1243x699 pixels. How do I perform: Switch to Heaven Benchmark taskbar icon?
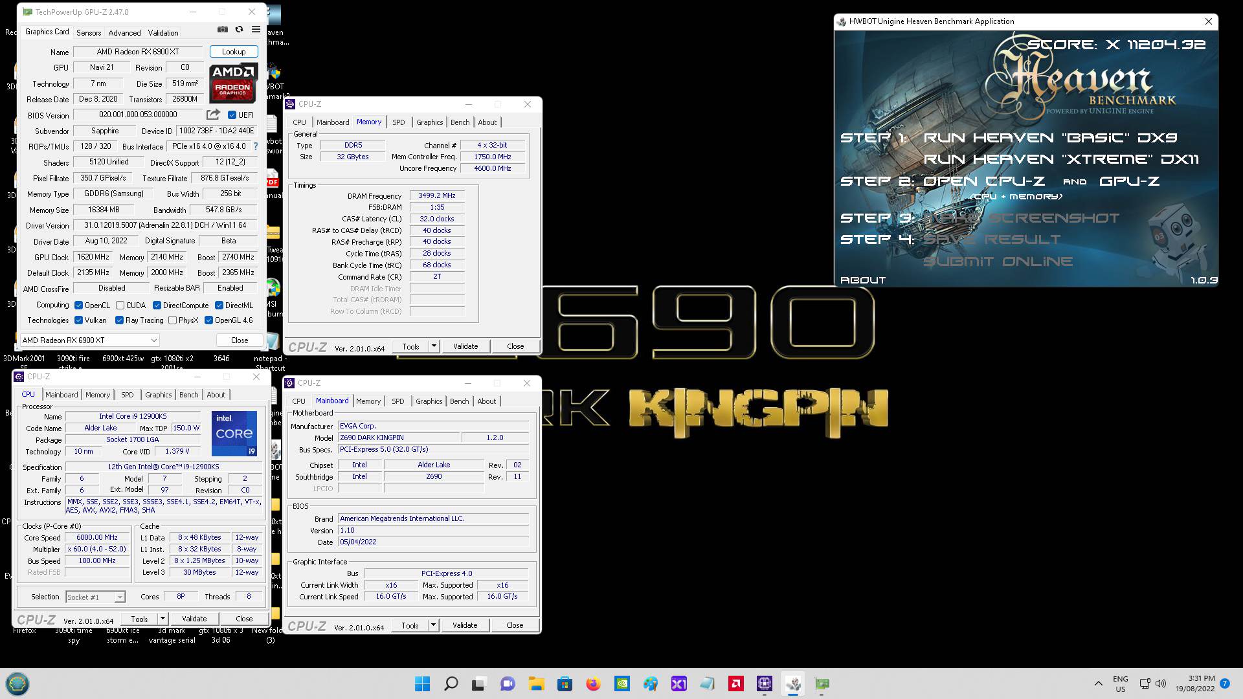coord(793,683)
